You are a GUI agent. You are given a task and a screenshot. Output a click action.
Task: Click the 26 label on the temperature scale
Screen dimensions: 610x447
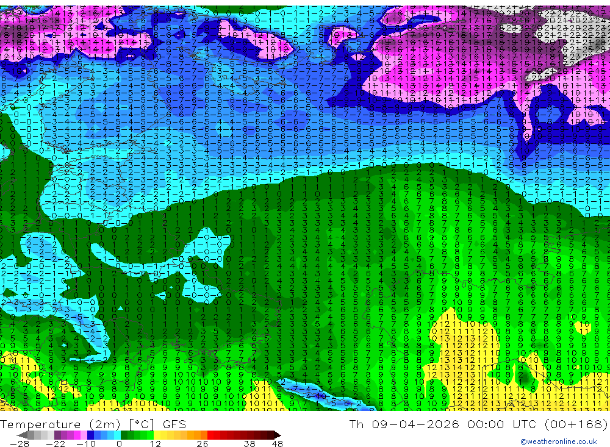click(202, 443)
